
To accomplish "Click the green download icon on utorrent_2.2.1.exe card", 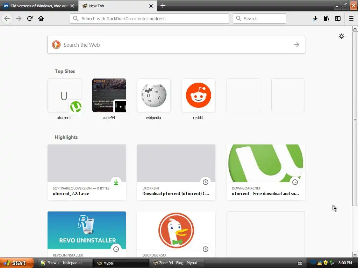I will coord(116,182).
